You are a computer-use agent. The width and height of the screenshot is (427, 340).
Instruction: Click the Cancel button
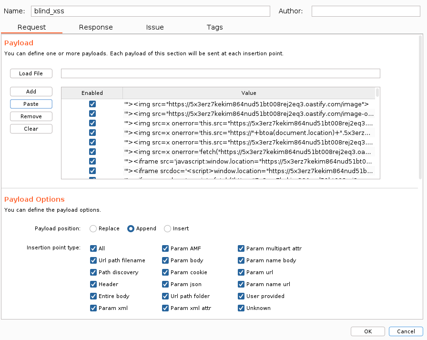pyautogui.click(x=406, y=331)
